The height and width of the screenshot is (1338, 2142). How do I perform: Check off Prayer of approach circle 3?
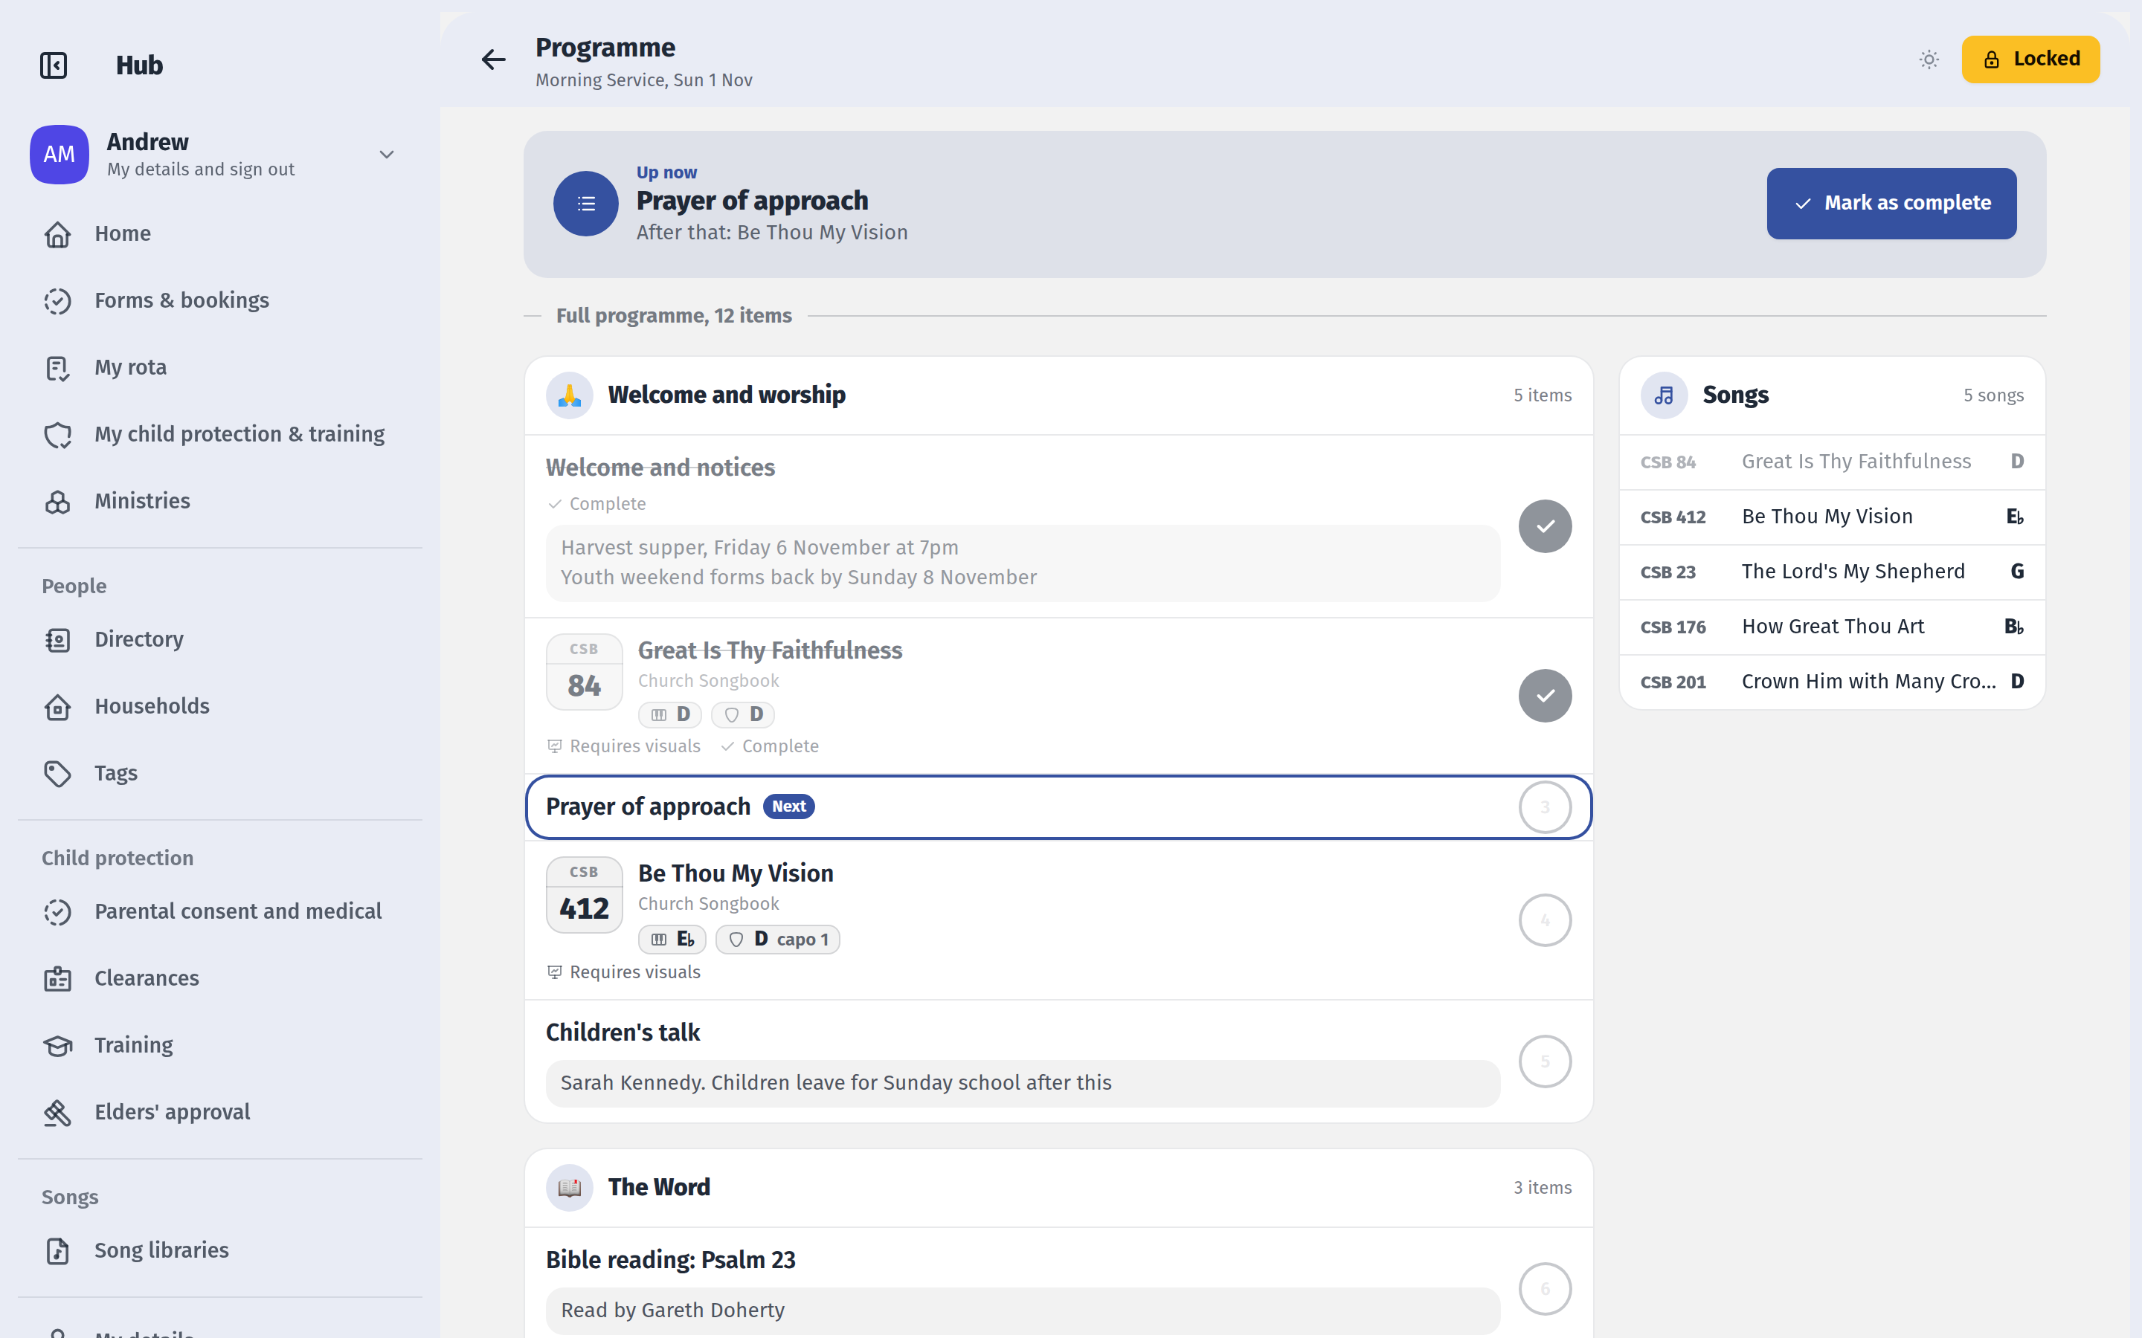[x=1546, y=807]
